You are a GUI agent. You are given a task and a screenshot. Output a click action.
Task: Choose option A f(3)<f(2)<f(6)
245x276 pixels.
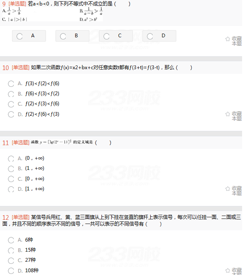point(11,84)
